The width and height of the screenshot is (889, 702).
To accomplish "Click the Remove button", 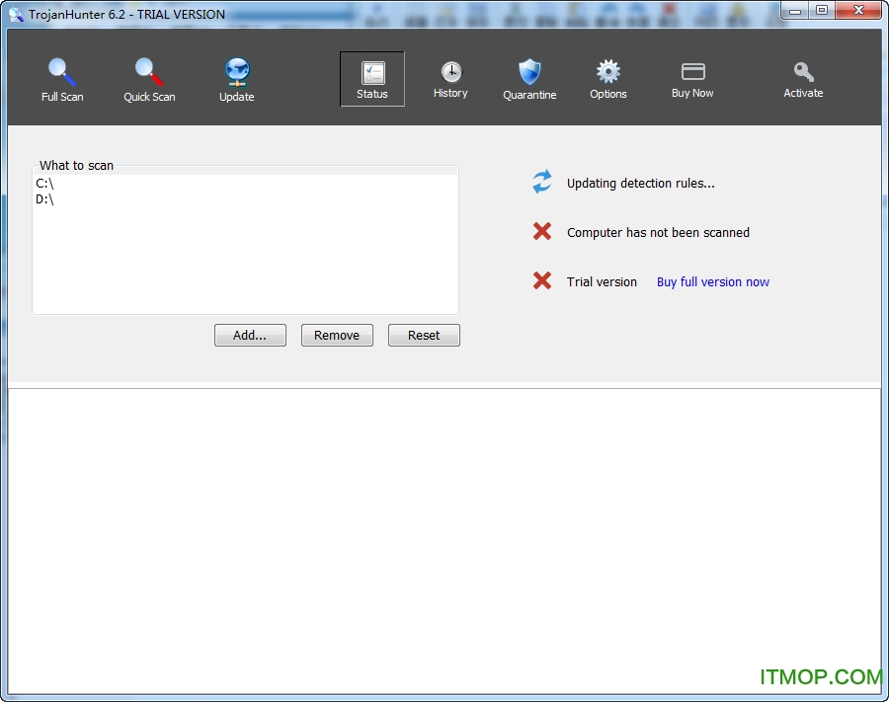I will coord(337,335).
